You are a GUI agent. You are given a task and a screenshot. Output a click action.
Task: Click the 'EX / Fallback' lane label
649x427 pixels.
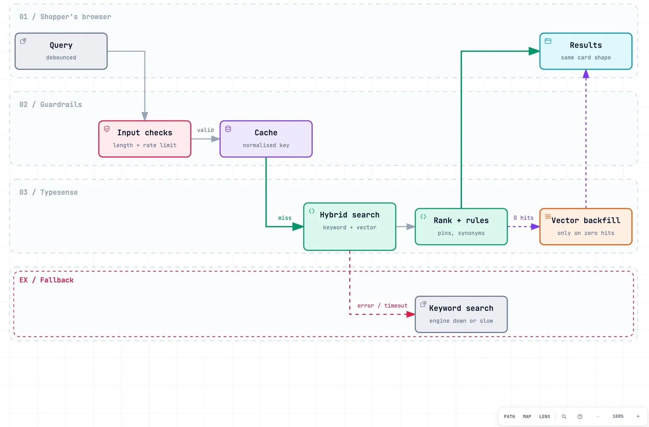(x=47, y=280)
